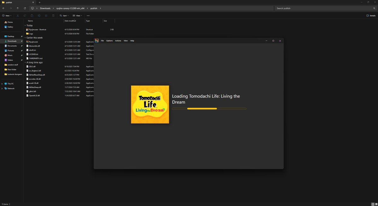The image size is (378, 206).
Task: Open the View menu in Ryujinx
Action: tap(125, 41)
